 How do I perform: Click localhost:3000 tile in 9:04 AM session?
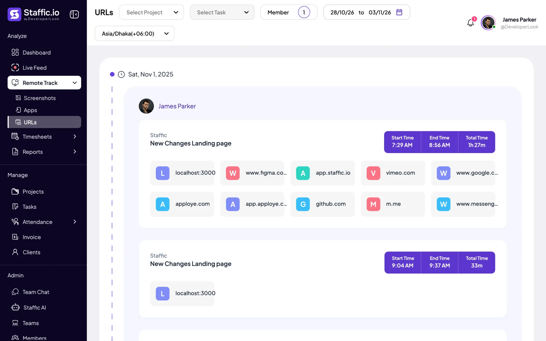(x=182, y=293)
